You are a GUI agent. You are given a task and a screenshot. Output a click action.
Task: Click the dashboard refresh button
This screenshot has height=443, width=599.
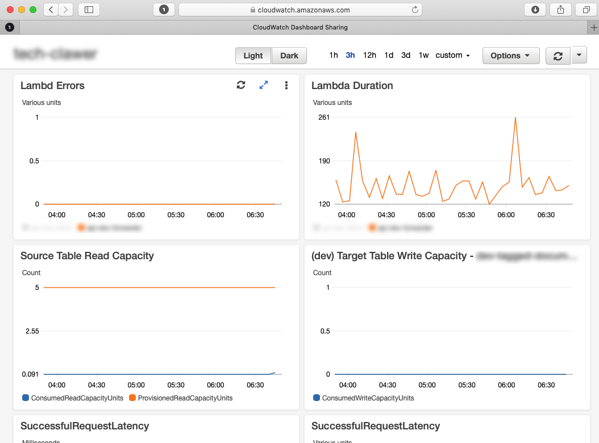pyautogui.click(x=558, y=56)
